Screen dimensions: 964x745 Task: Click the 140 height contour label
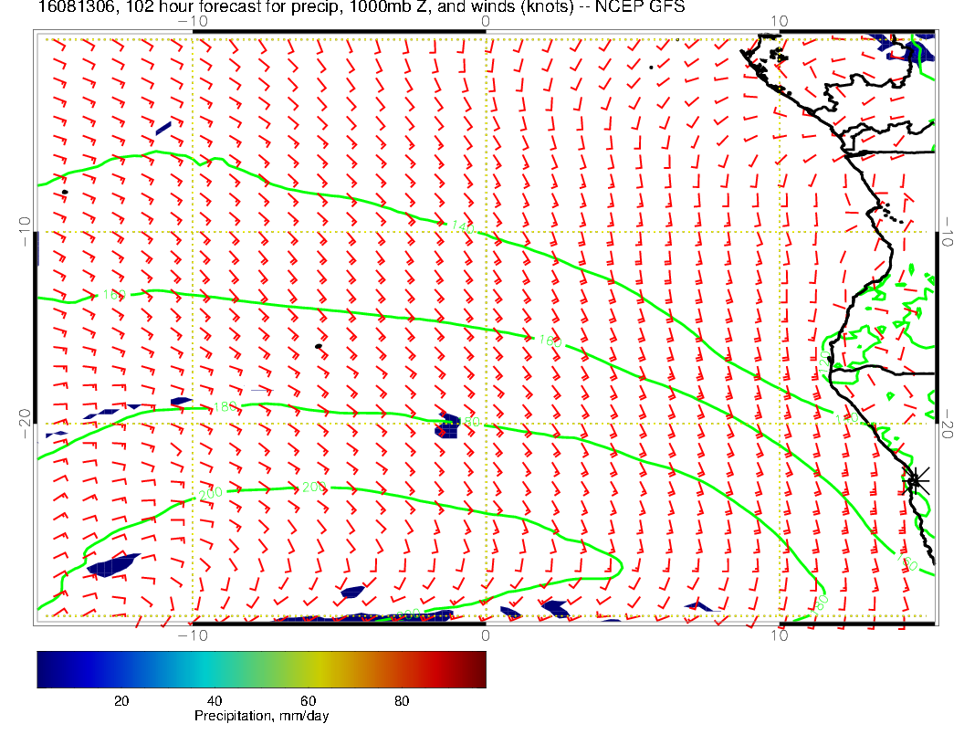tap(462, 227)
